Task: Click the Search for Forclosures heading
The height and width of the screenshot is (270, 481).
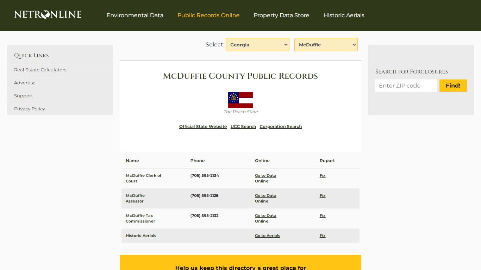Action: 412,72
